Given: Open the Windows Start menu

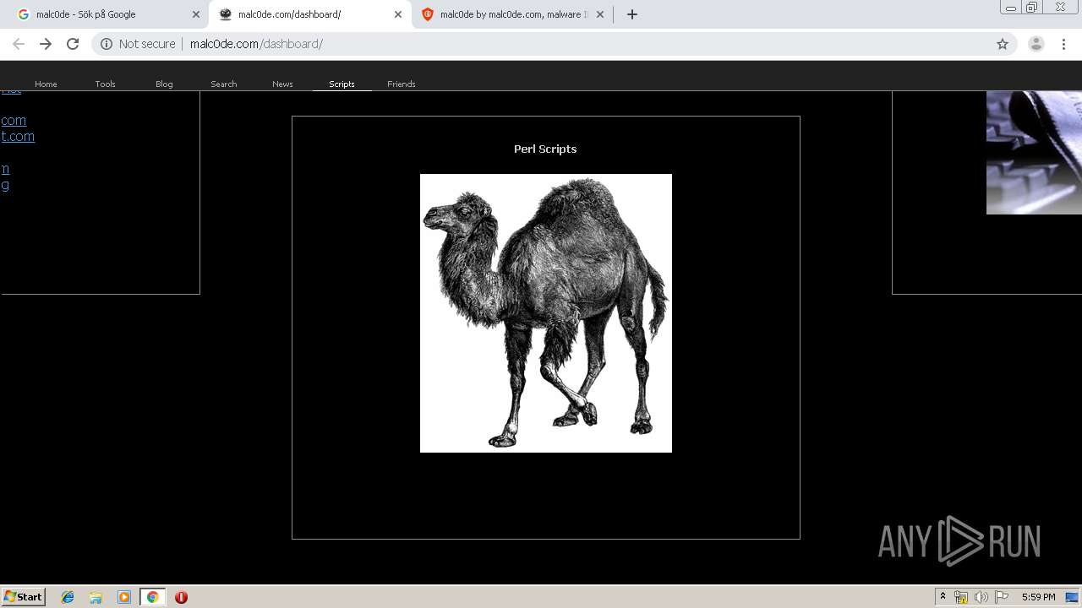Looking at the screenshot, I should click(24, 596).
